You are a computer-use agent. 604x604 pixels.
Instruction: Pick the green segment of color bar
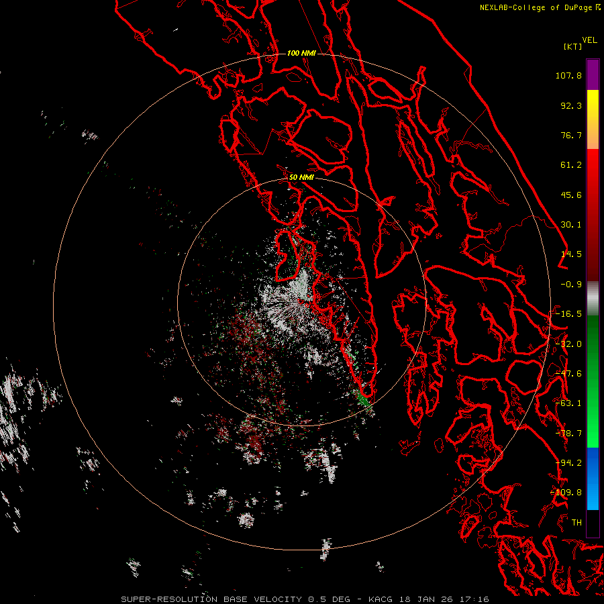point(593,381)
